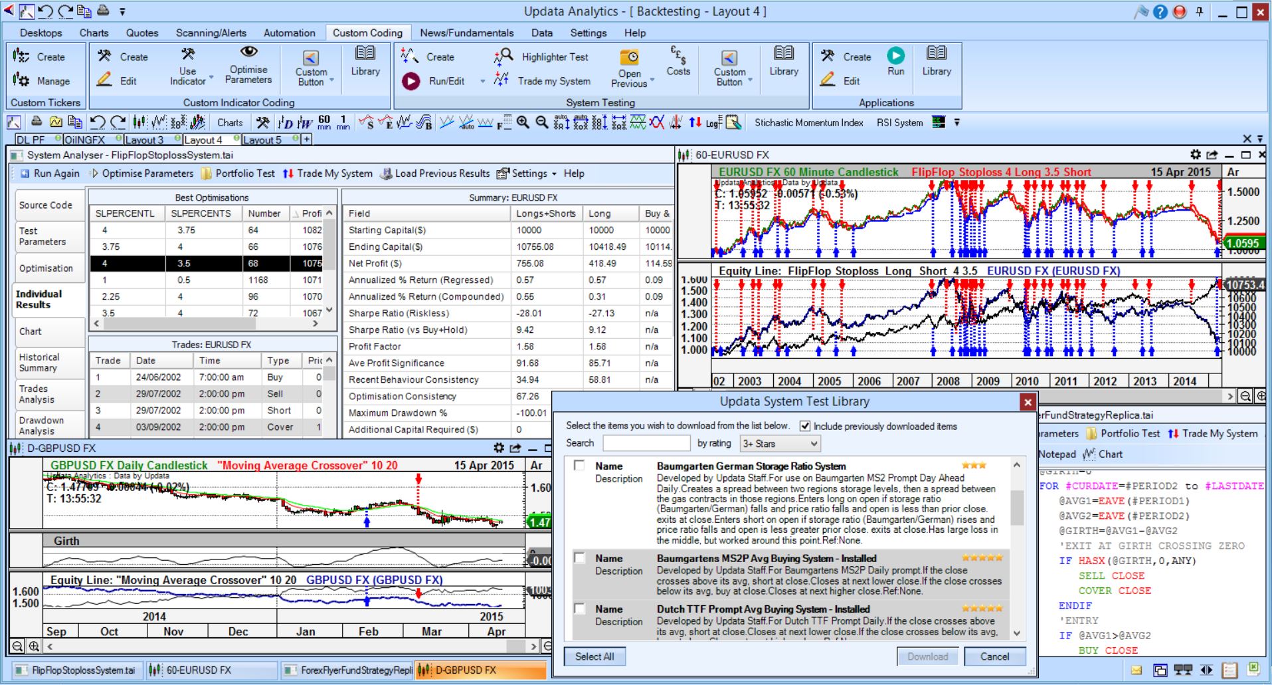The width and height of the screenshot is (1272, 685).
Task: Select SLPERCENTL 3.75 optimisation row
Action: tap(206, 246)
